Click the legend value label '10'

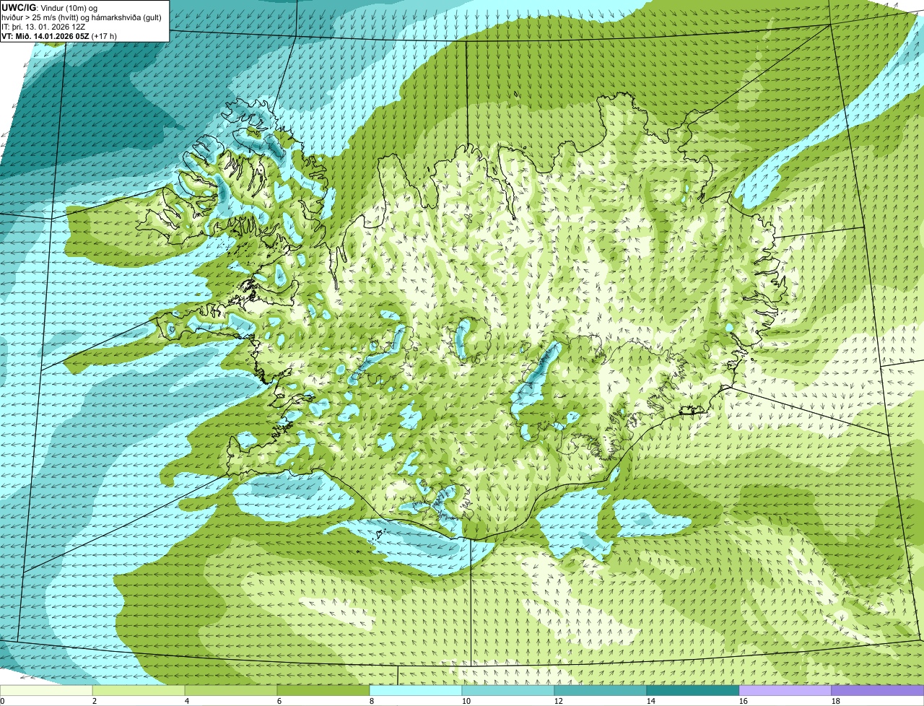tap(466, 701)
